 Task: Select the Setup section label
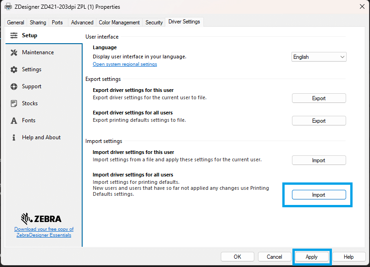tap(29, 35)
